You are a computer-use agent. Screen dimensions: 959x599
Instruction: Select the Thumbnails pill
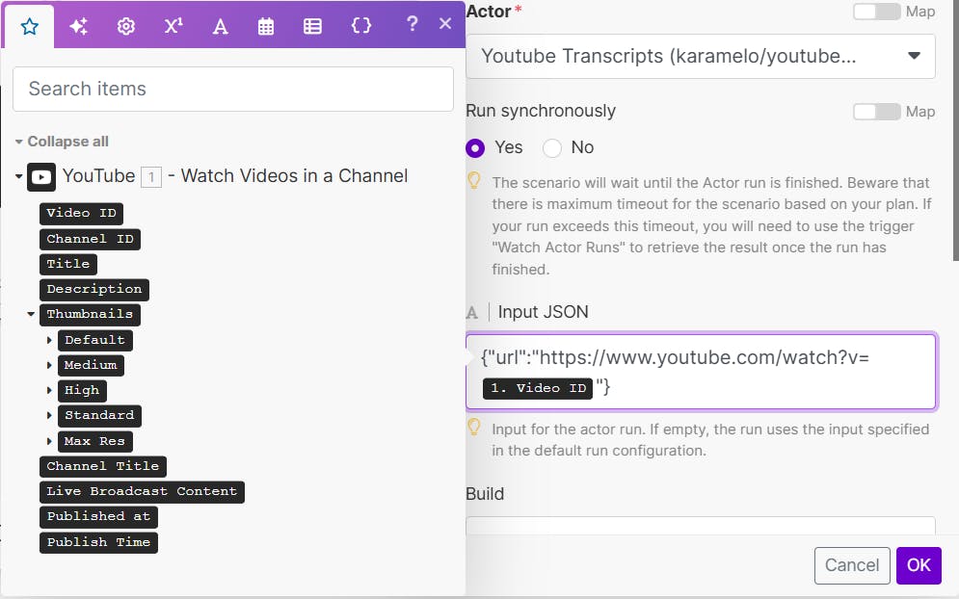click(x=90, y=314)
